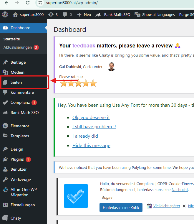
Task: Open the Werkzeuge menu label
Action: click(21, 179)
